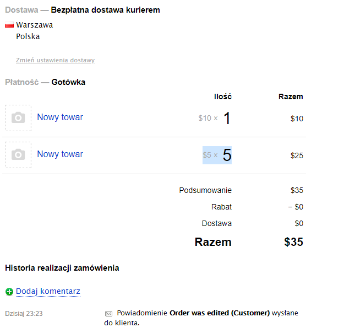Click the Dzisiaj 23:23 history timestamp
Image resolution: width=355 pixels, height=333 pixels.
point(24,314)
